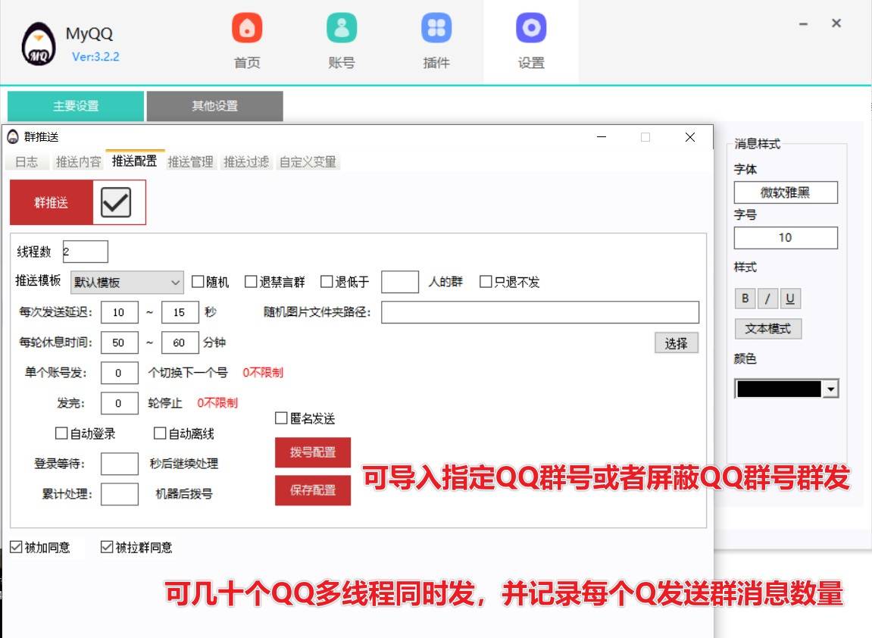
Task: Toggle italic style button
Action: (767, 299)
